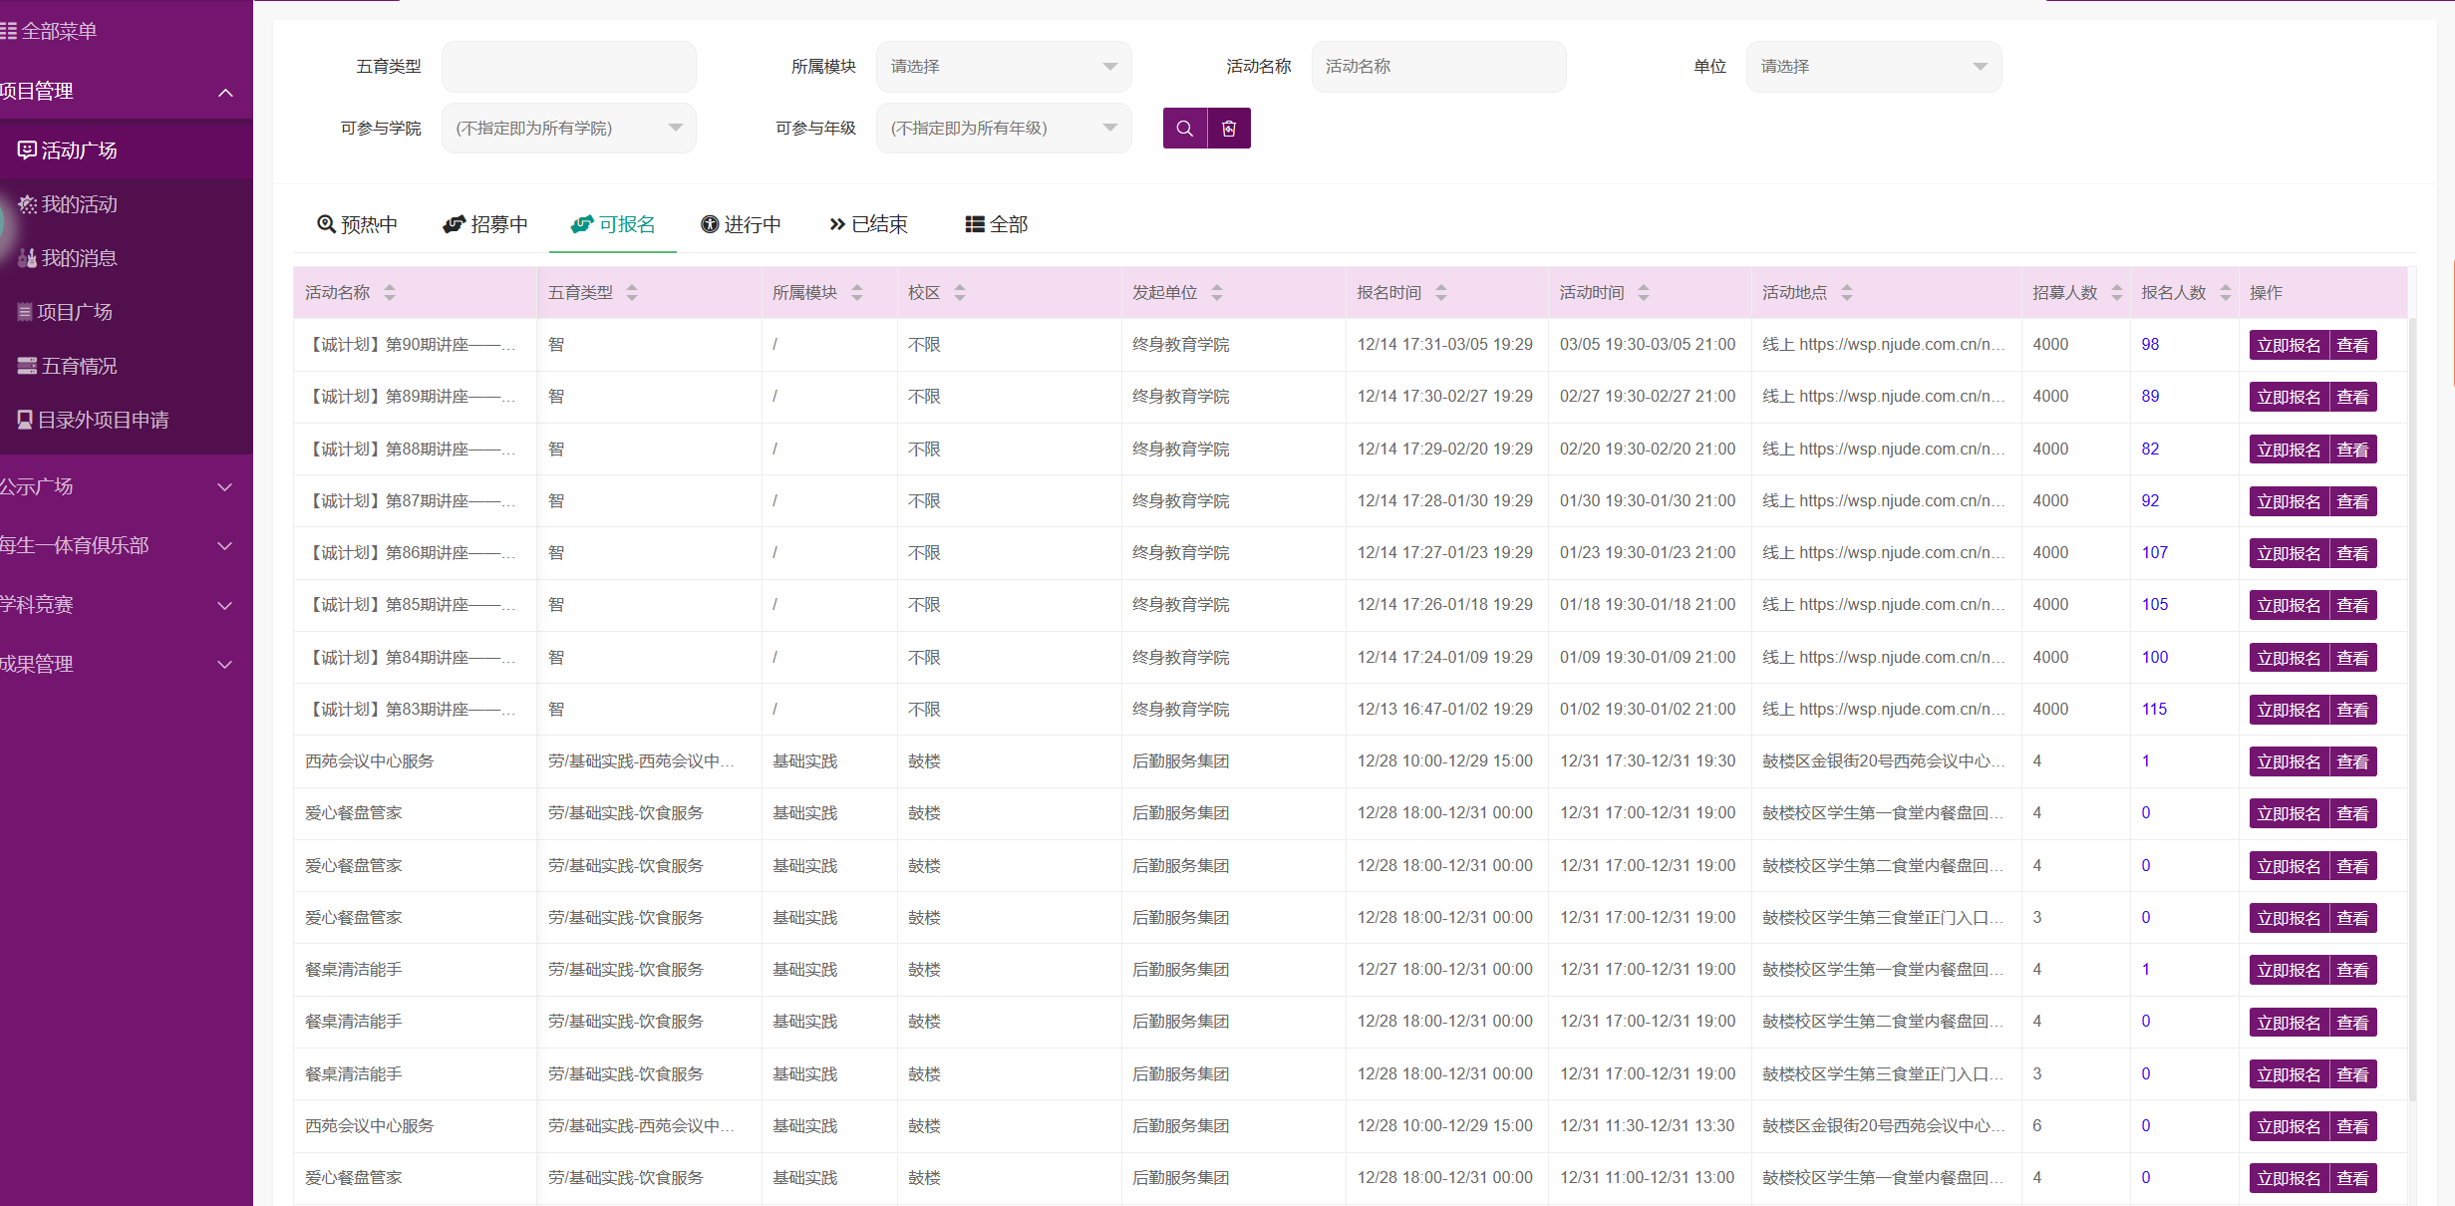Open the 所属模块 dropdown
The image size is (2455, 1206).
(x=1003, y=67)
